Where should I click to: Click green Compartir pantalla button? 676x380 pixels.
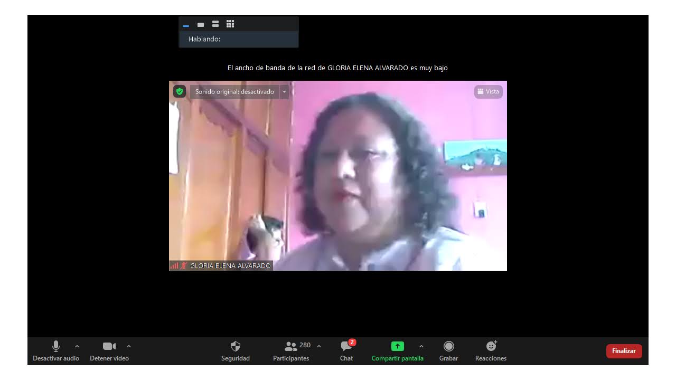pyautogui.click(x=398, y=351)
